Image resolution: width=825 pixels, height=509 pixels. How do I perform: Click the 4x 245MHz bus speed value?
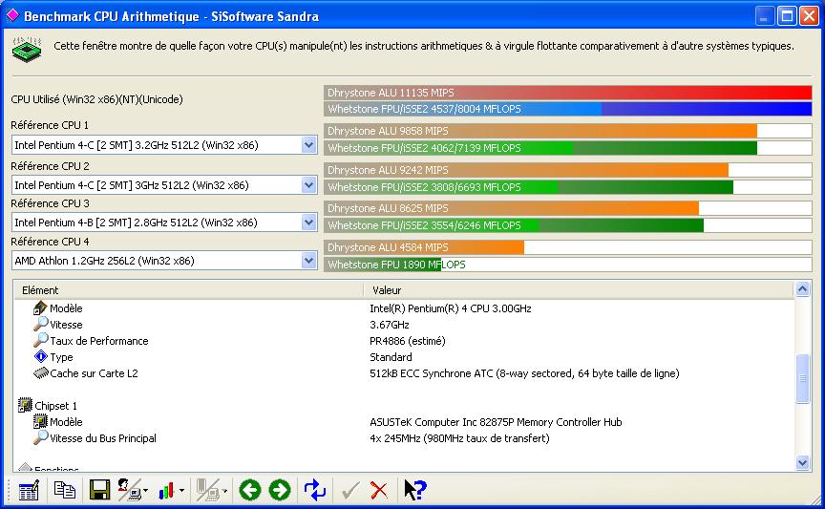point(459,438)
